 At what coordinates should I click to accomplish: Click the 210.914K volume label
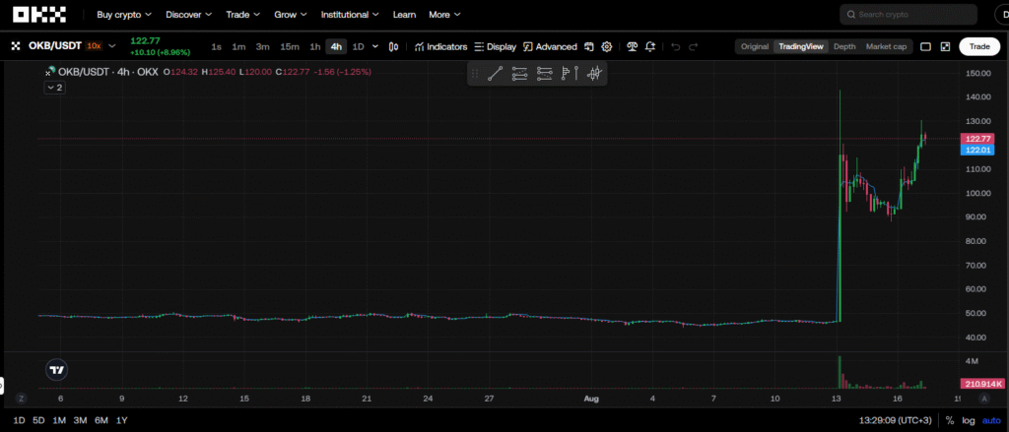tap(982, 384)
